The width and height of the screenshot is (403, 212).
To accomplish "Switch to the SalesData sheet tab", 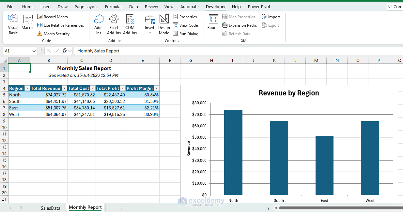I will (x=51, y=208).
